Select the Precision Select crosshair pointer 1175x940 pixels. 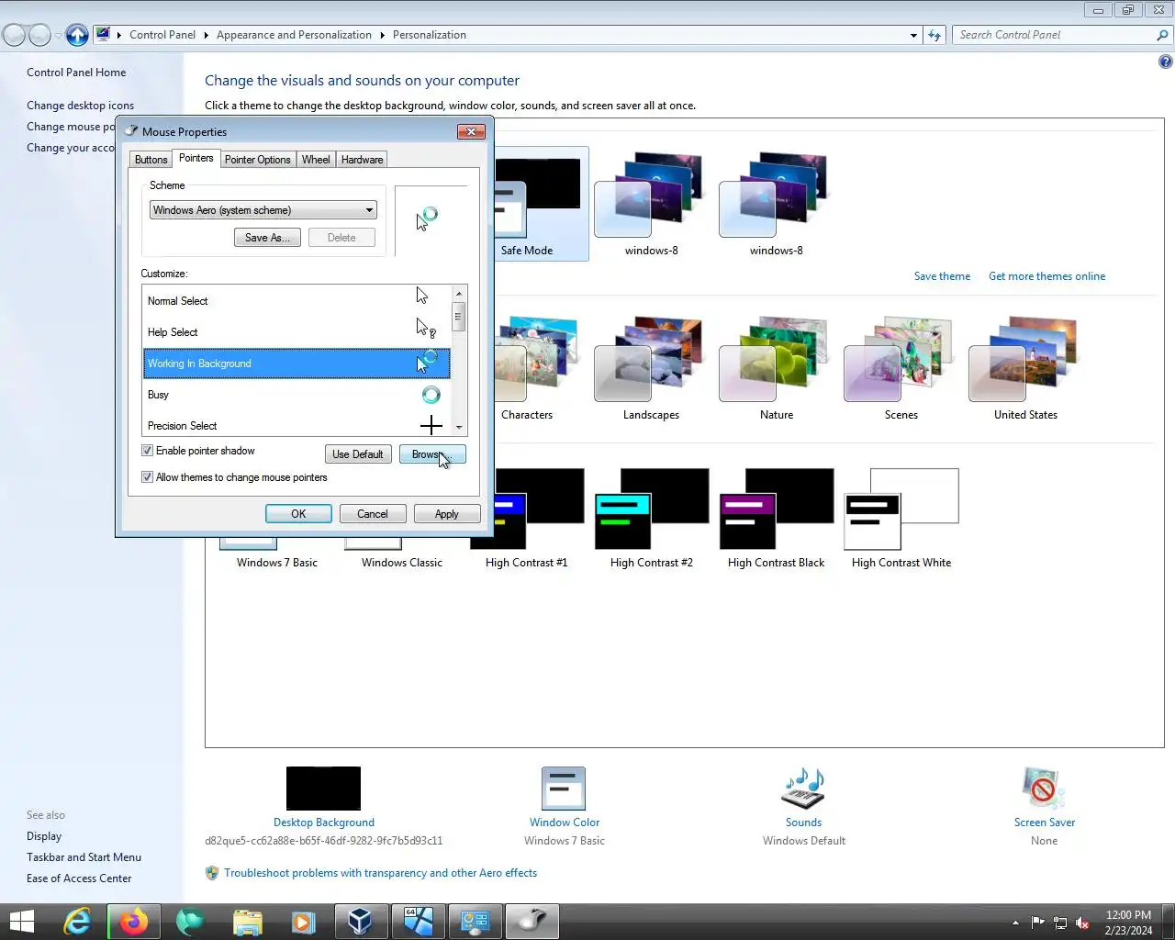pos(297,425)
